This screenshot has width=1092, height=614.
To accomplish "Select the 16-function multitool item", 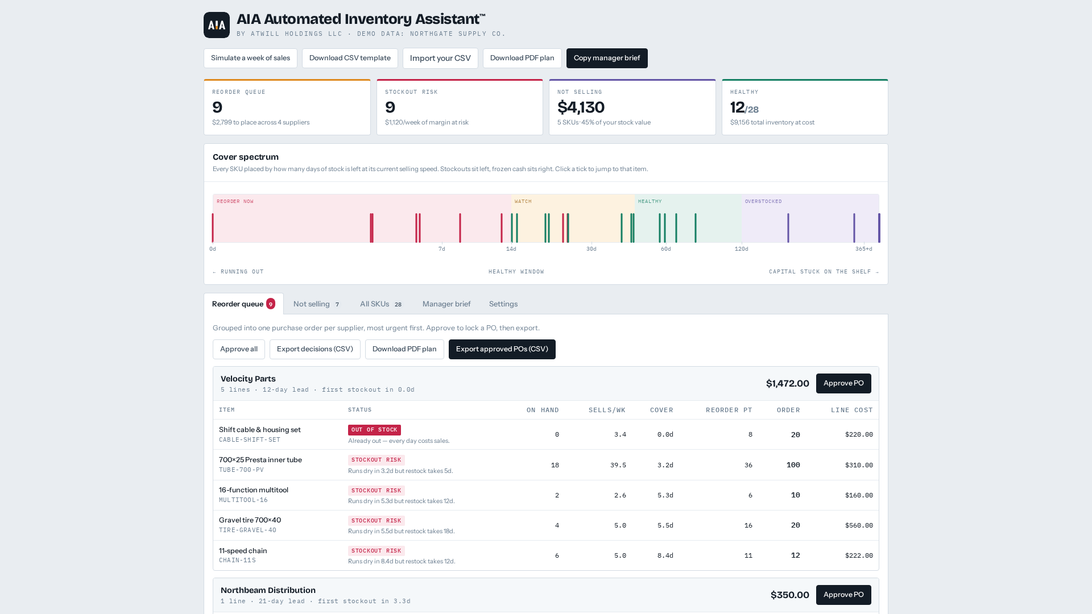I will pyautogui.click(x=254, y=490).
